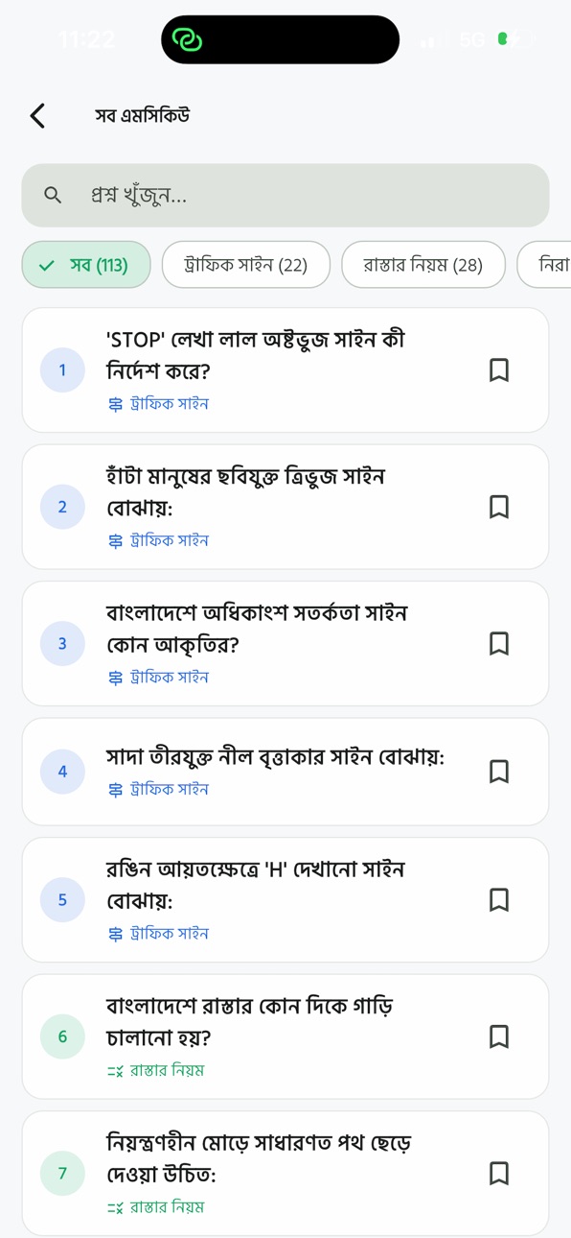Tap the রাস্তার নিয়ম tag under question 7
This screenshot has width=571, height=1238.
click(155, 1207)
